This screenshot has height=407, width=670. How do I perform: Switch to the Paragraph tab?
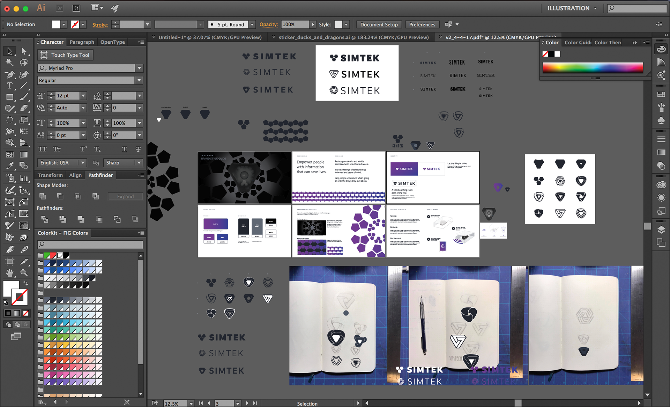tap(82, 42)
